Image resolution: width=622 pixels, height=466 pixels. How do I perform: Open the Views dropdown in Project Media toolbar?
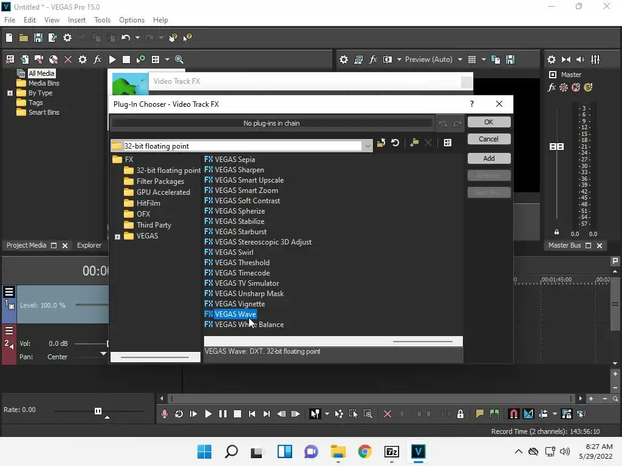[x=167, y=59]
